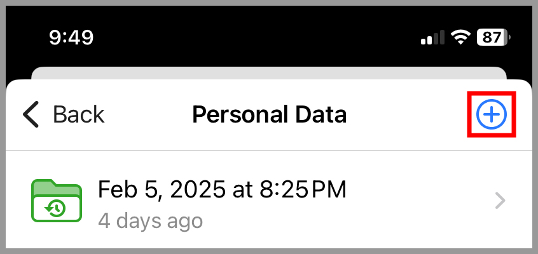Click the "4 days ago" subtitle
The height and width of the screenshot is (254, 538).
tap(150, 221)
